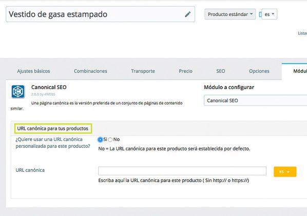Click the small icon beside the es selector
Screen dimensions: 307x216
coord(260,14)
